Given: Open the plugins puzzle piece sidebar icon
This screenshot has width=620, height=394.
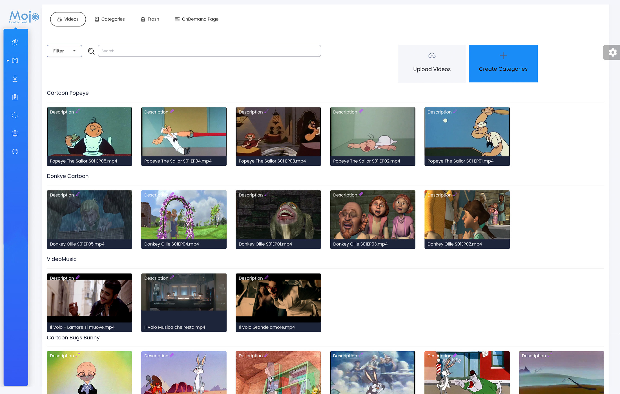Looking at the screenshot, I should [15, 115].
